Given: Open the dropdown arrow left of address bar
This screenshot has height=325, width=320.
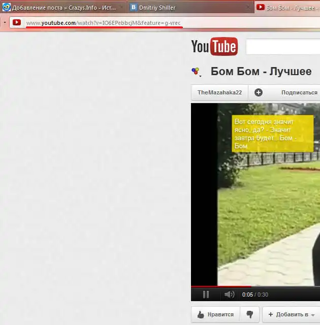Looking at the screenshot, I should 5,23.
